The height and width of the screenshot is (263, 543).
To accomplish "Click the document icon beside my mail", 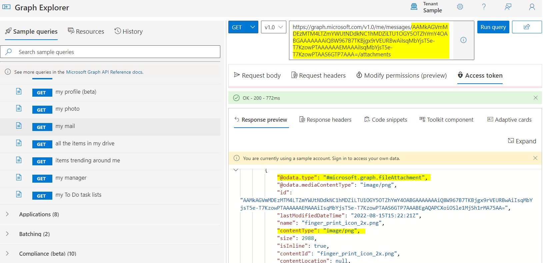I will [19, 126].
